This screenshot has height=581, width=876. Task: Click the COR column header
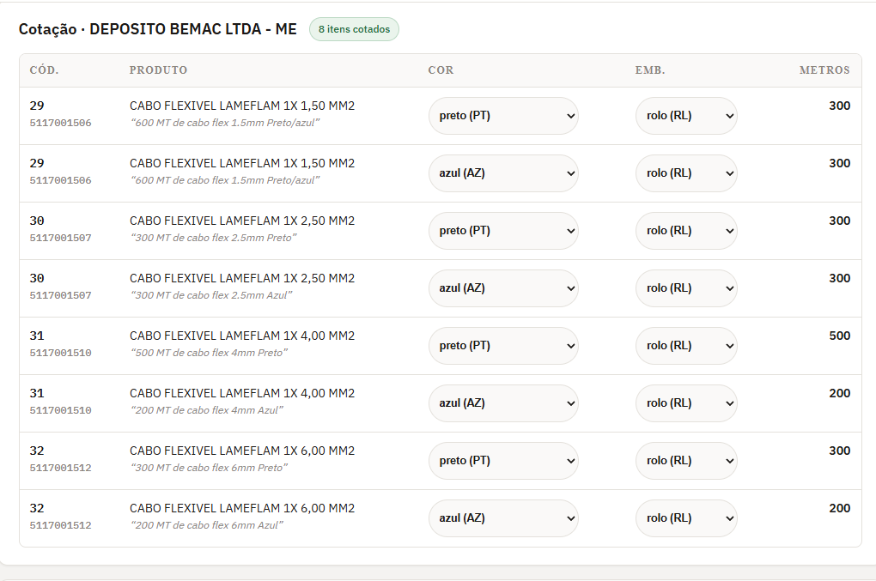coord(441,70)
